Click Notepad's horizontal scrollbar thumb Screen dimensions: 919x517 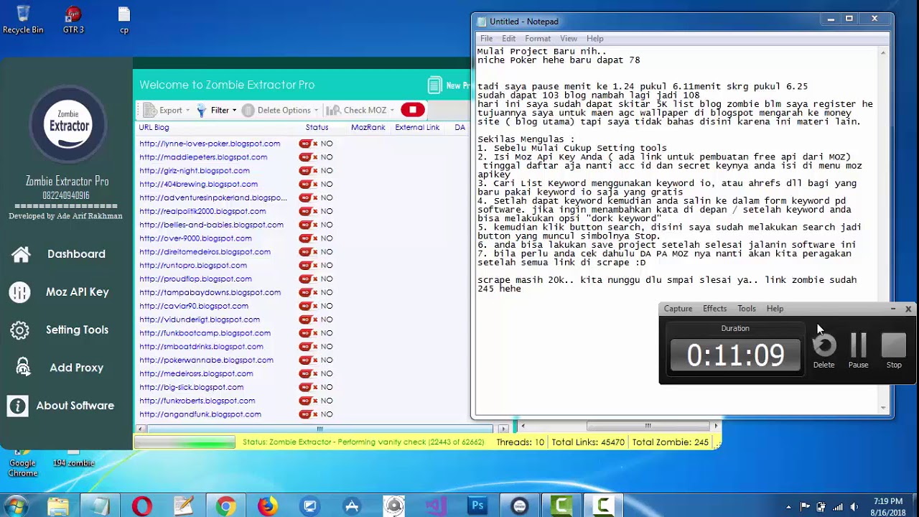(648, 426)
